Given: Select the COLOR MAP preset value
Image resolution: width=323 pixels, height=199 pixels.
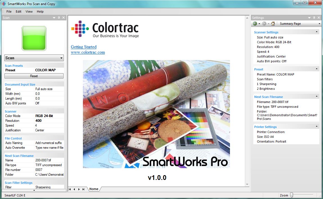Looking at the screenshot, I should click(x=45, y=70).
